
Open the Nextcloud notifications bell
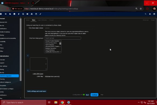[x=150, y=14]
